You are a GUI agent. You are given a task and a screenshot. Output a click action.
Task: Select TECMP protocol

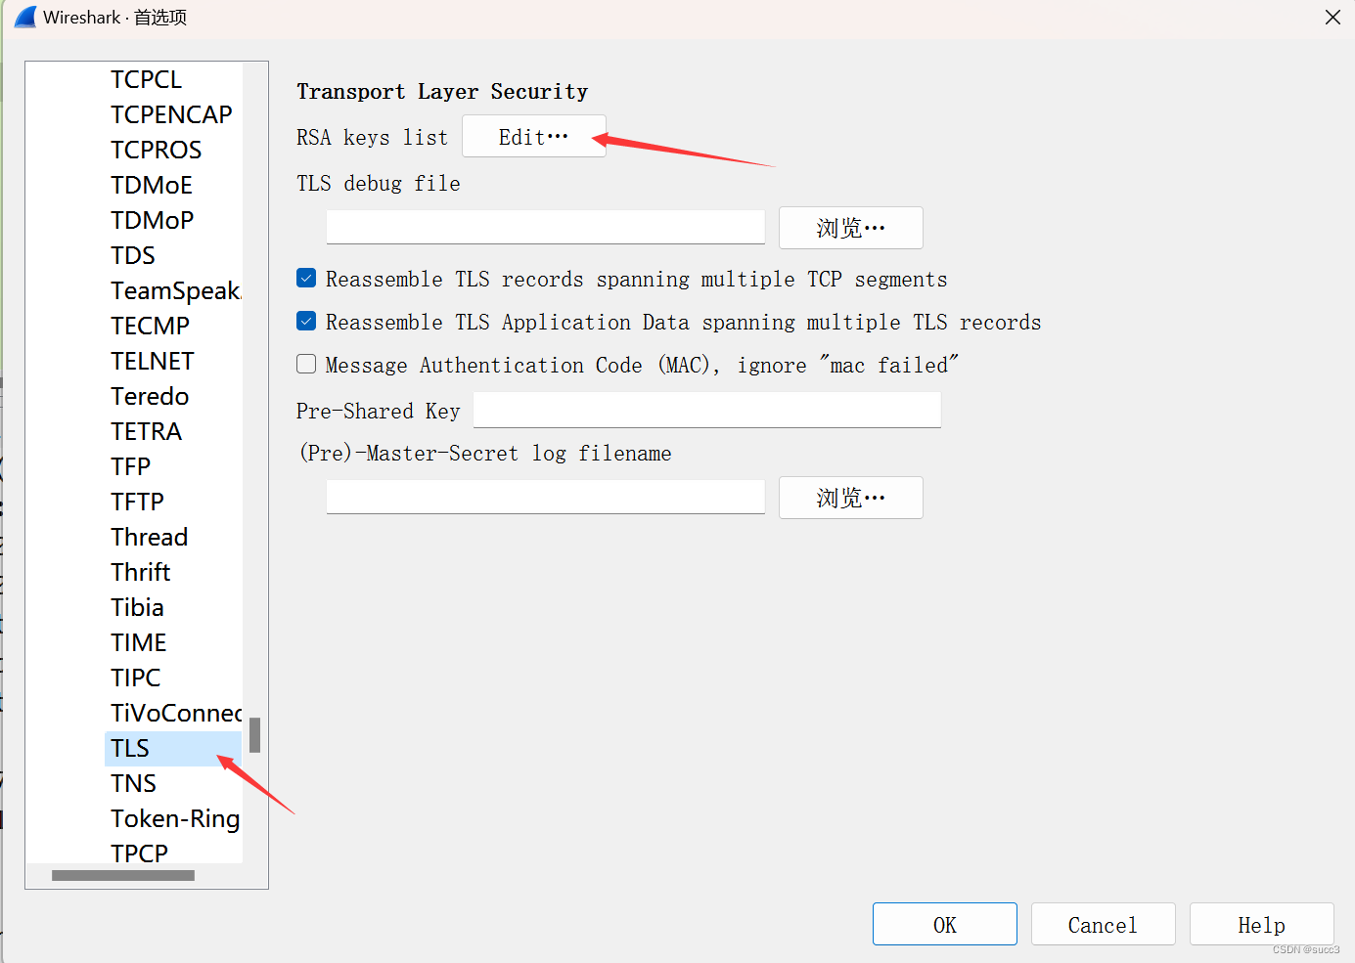tap(150, 326)
